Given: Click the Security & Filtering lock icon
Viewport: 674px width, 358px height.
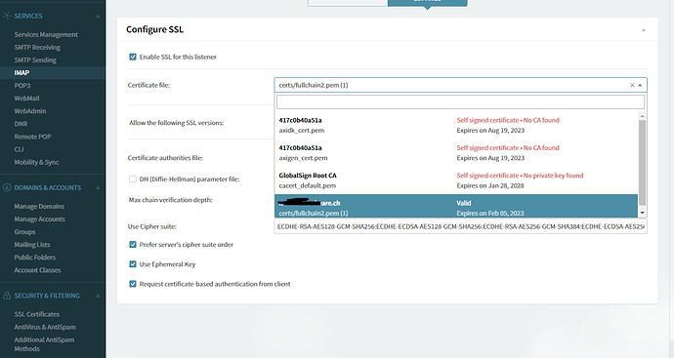Looking at the screenshot, I should [7, 296].
